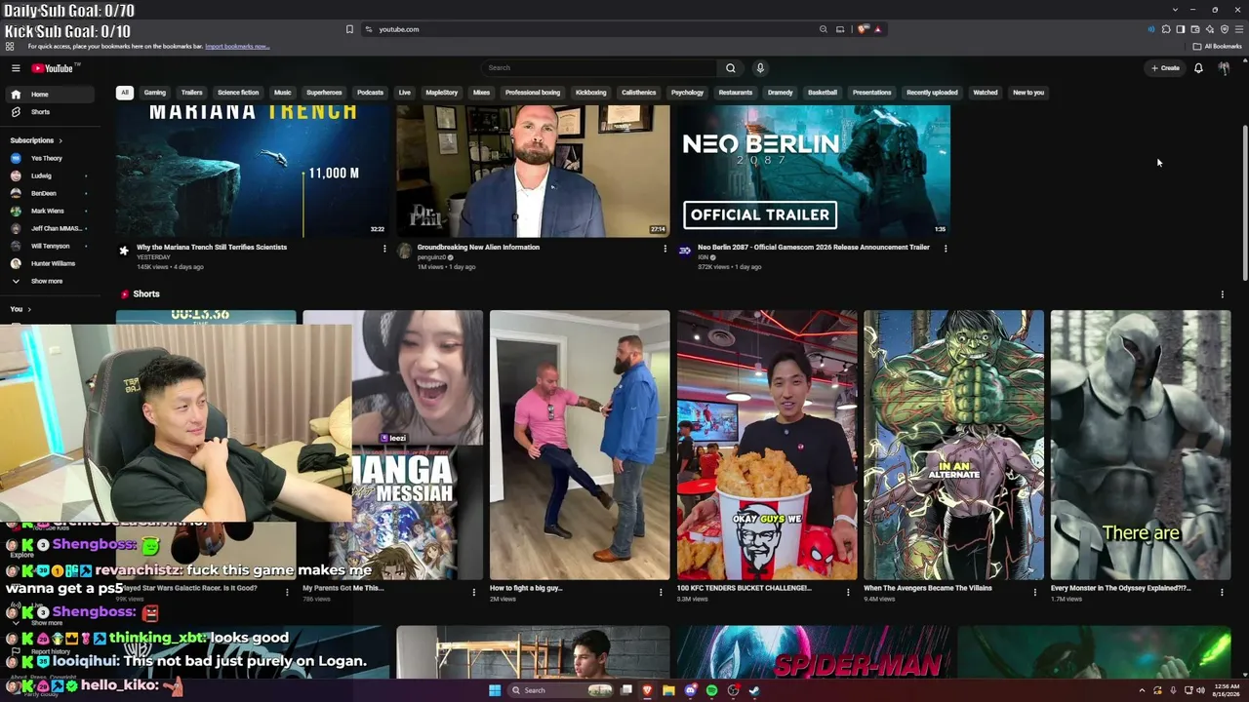This screenshot has width=1249, height=702.
Task: Click the penguinz0 channel avatar
Action: pos(404,251)
